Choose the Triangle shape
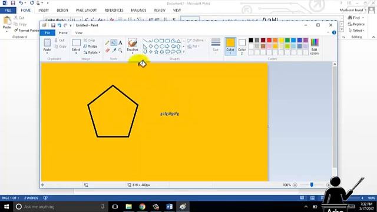 click(178, 41)
